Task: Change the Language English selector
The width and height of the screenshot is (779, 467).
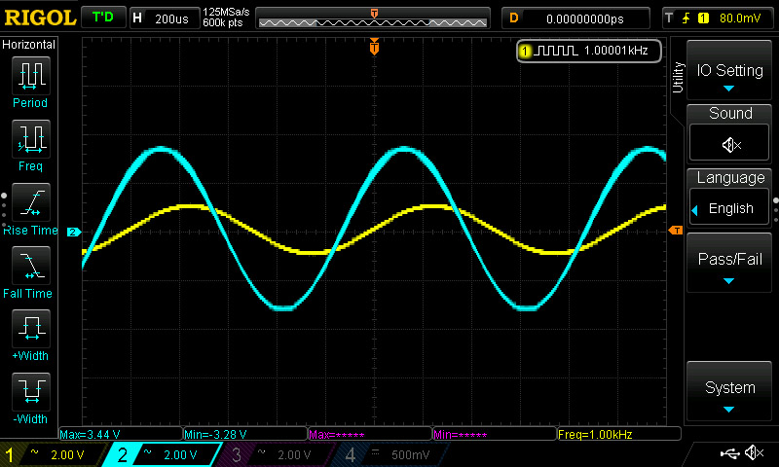Action: point(729,208)
